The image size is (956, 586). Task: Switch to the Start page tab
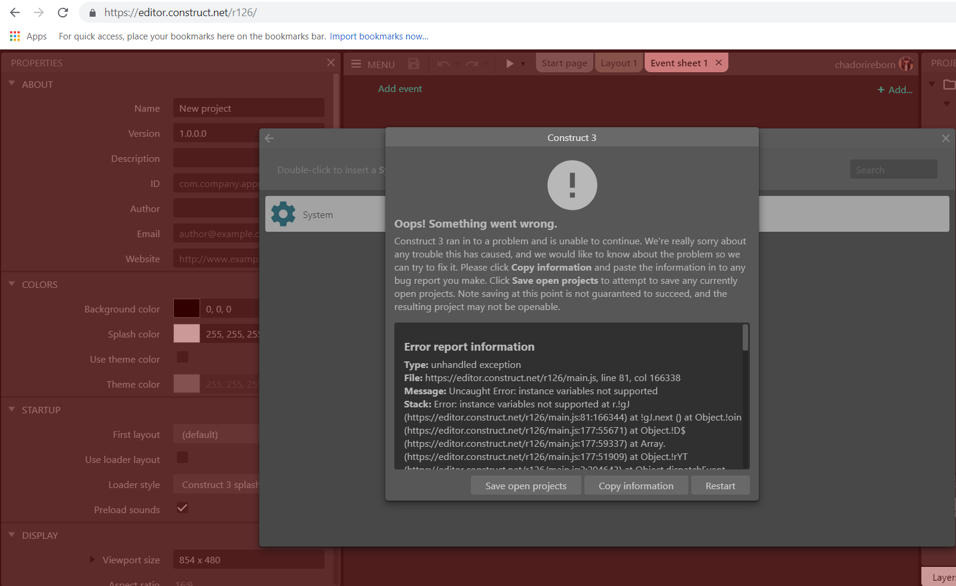click(x=564, y=62)
